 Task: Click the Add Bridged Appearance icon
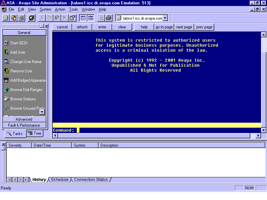[x=6, y=80]
